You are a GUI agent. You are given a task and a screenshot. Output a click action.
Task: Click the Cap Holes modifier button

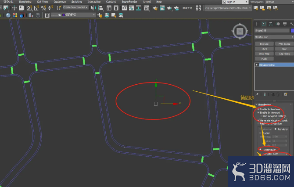click(x=284, y=54)
